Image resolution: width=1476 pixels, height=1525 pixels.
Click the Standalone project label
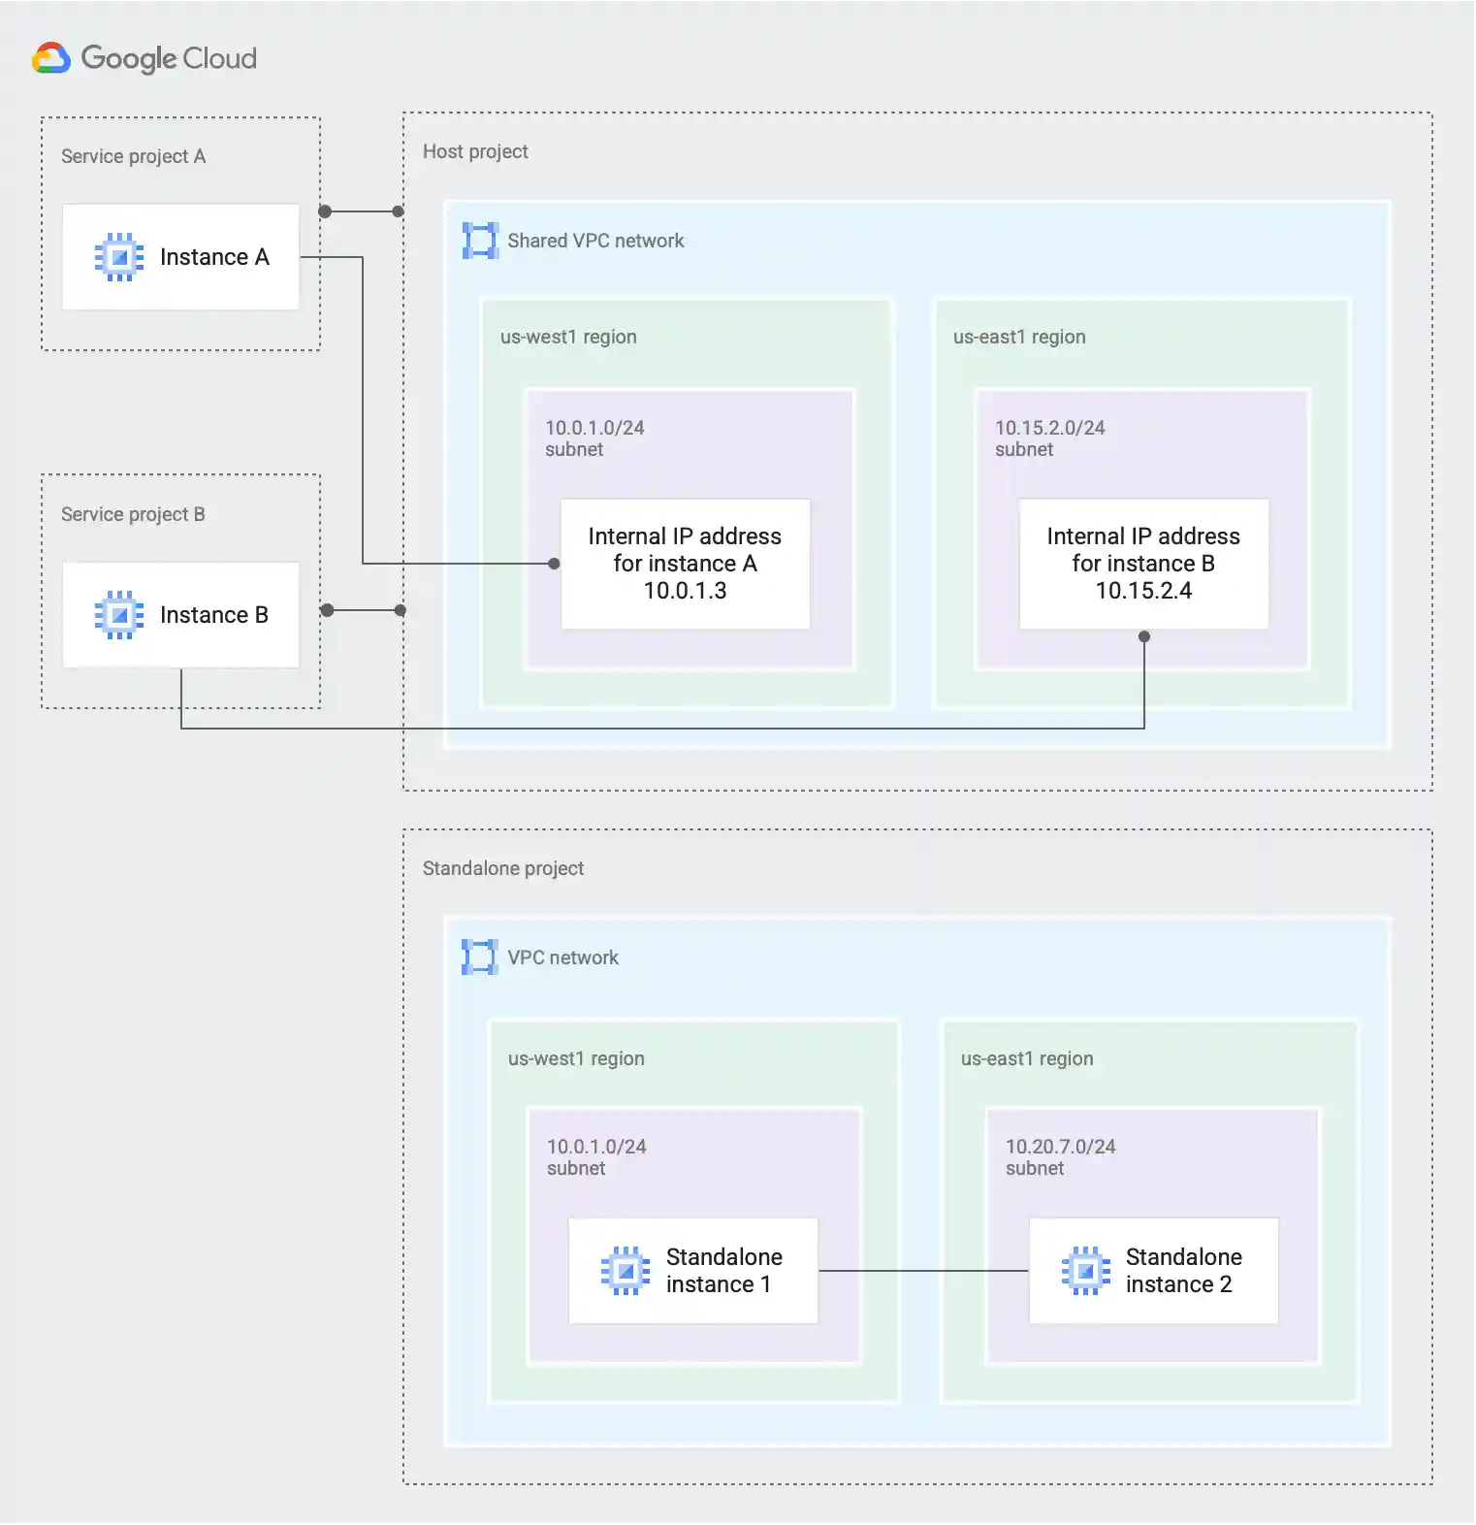tap(502, 868)
